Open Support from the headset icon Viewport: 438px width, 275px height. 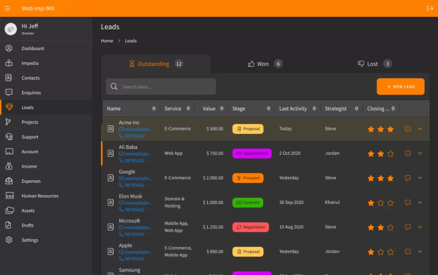coord(9,137)
